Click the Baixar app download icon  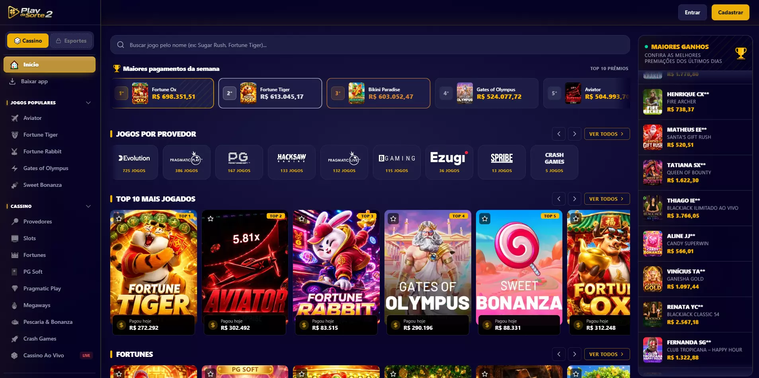pyautogui.click(x=13, y=81)
